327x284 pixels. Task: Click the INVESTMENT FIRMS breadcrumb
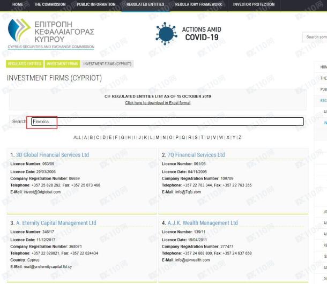click(x=62, y=64)
